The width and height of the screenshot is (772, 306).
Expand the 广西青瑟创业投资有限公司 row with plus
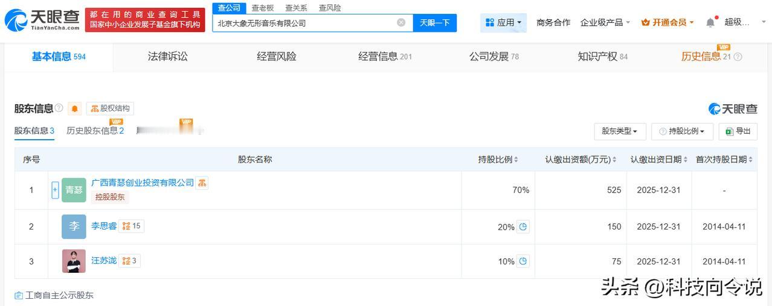point(55,190)
